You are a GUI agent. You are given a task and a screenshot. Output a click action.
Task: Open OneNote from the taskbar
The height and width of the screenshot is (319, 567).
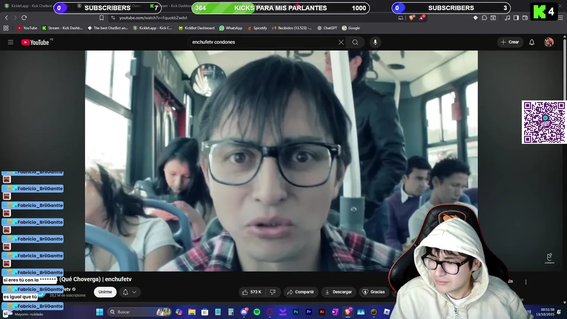tap(335, 312)
